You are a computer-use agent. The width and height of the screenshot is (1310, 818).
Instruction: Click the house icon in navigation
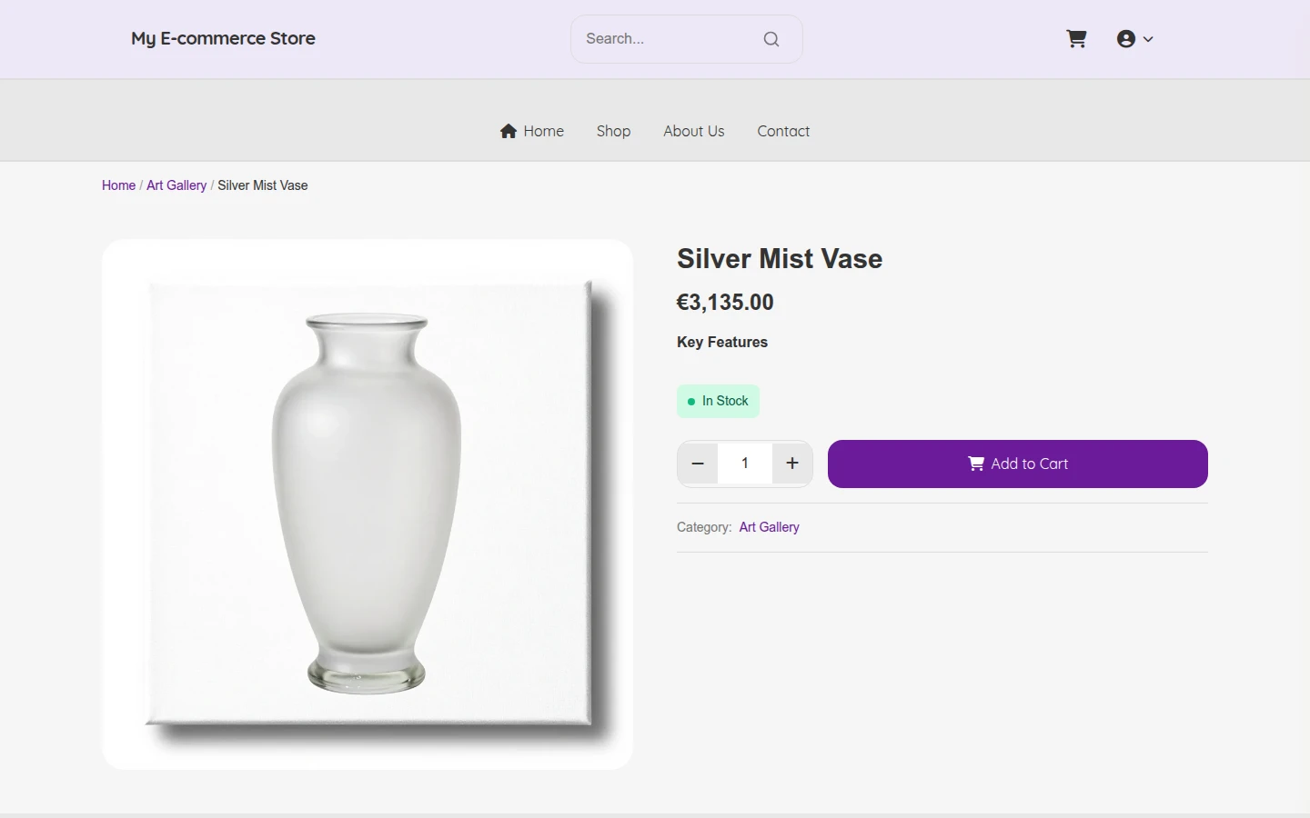click(509, 131)
